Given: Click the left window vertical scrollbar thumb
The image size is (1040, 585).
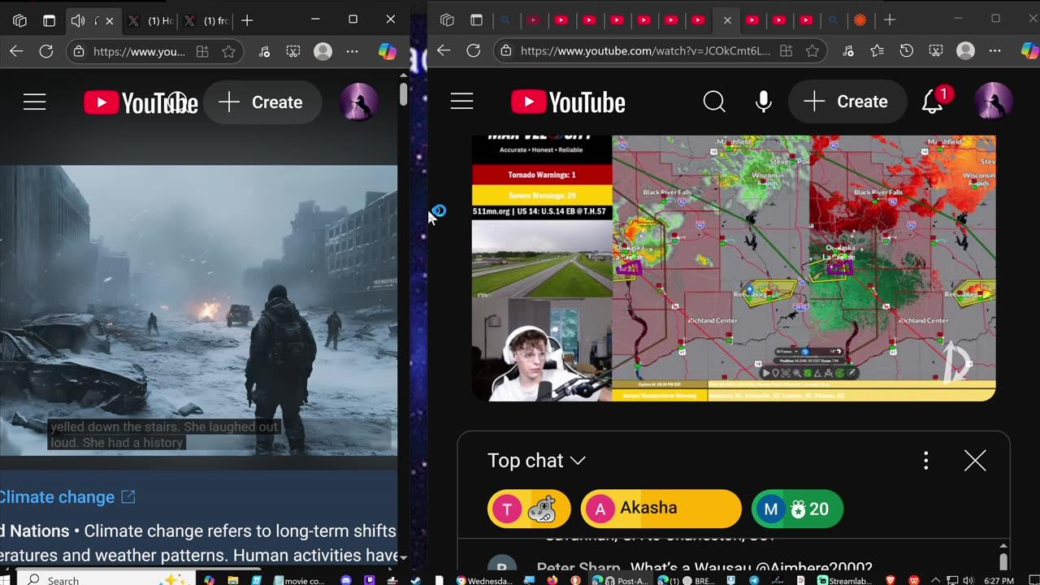Looking at the screenshot, I should (x=403, y=93).
